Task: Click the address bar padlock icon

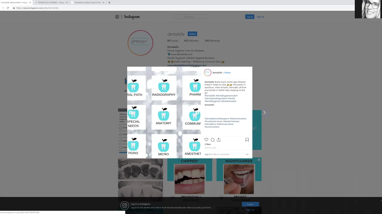Action: [14, 8]
